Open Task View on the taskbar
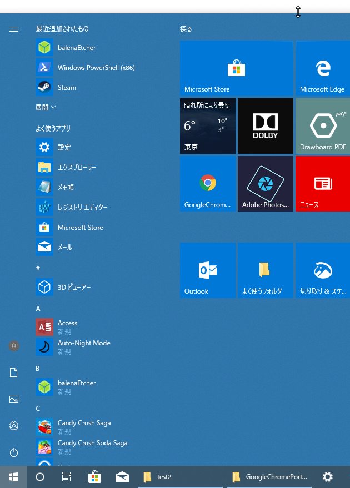The height and width of the screenshot is (488, 350). (x=66, y=477)
